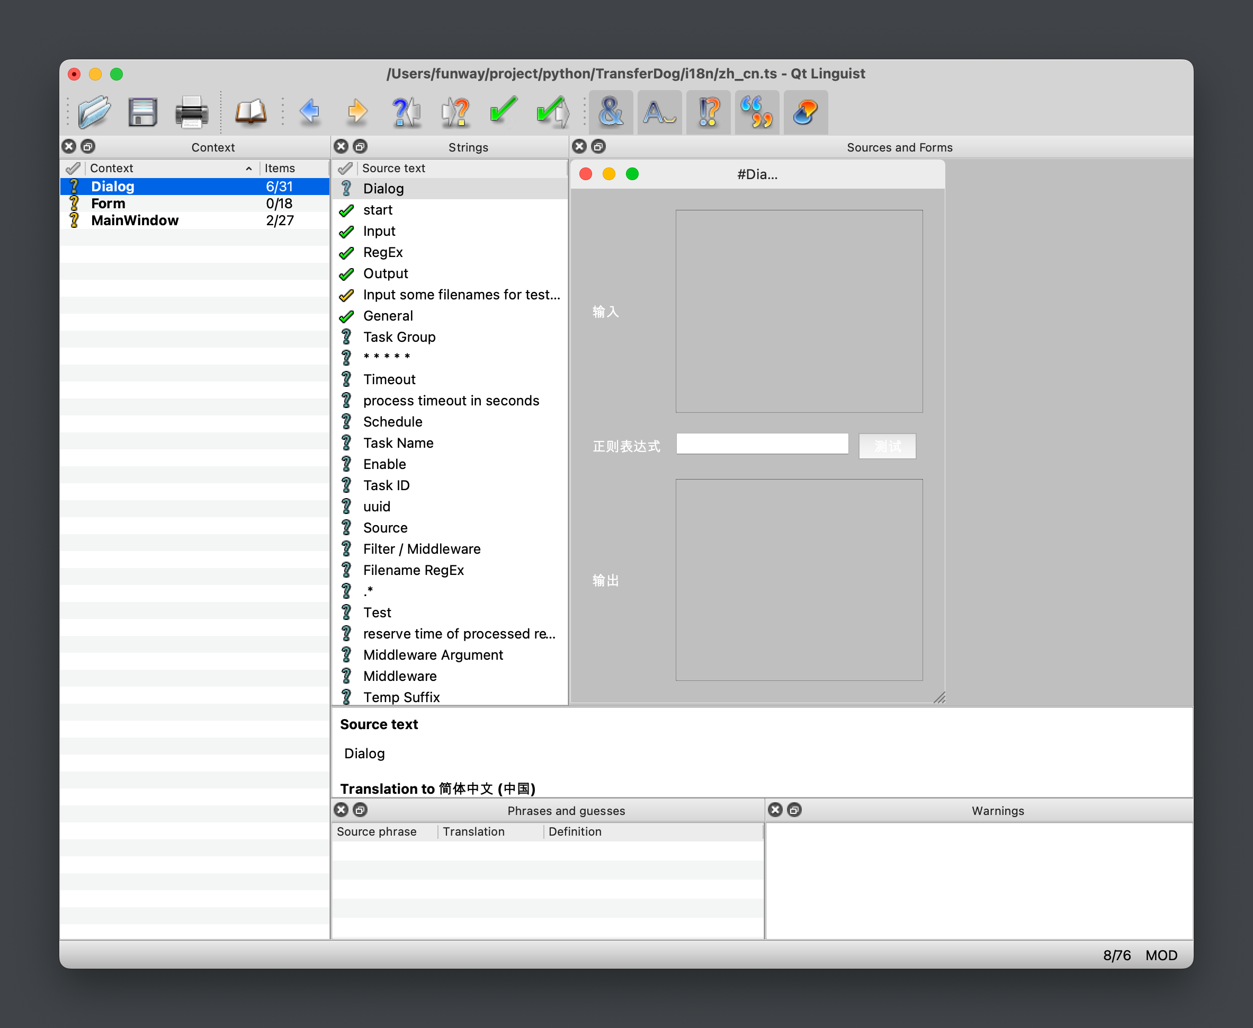1253x1028 pixels.
Task: Click the 测试 button in form preview
Action: tap(887, 446)
